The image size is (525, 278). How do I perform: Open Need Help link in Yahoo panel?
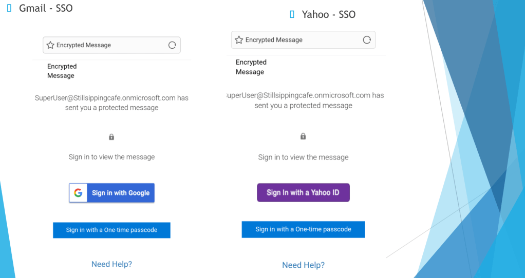[x=304, y=265]
